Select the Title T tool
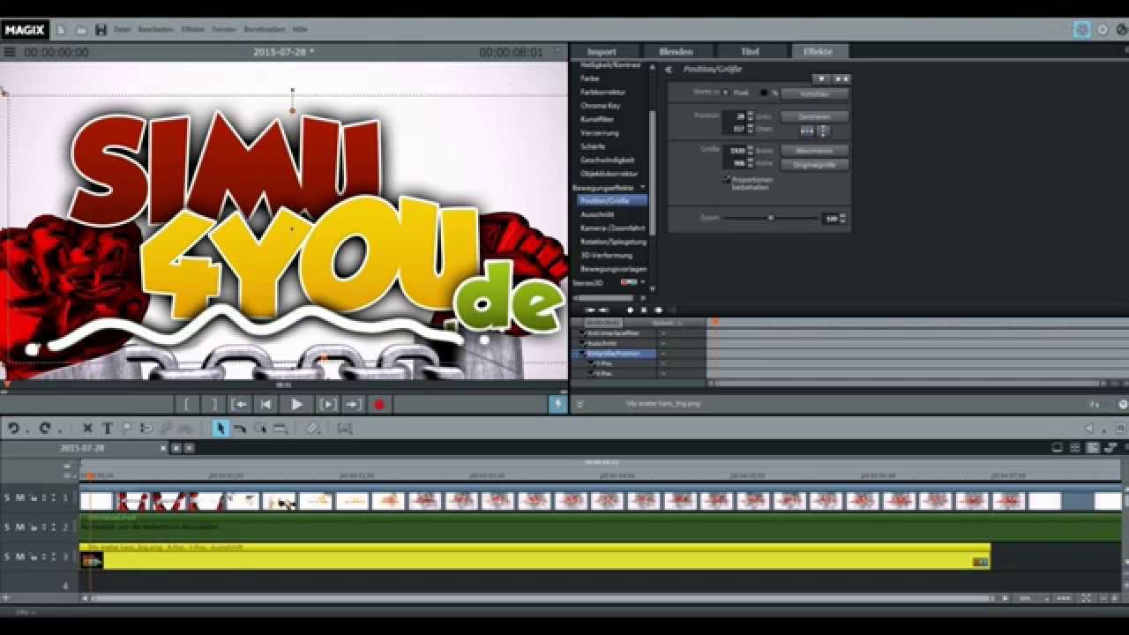This screenshot has height=635, width=1129. point(107,428)
